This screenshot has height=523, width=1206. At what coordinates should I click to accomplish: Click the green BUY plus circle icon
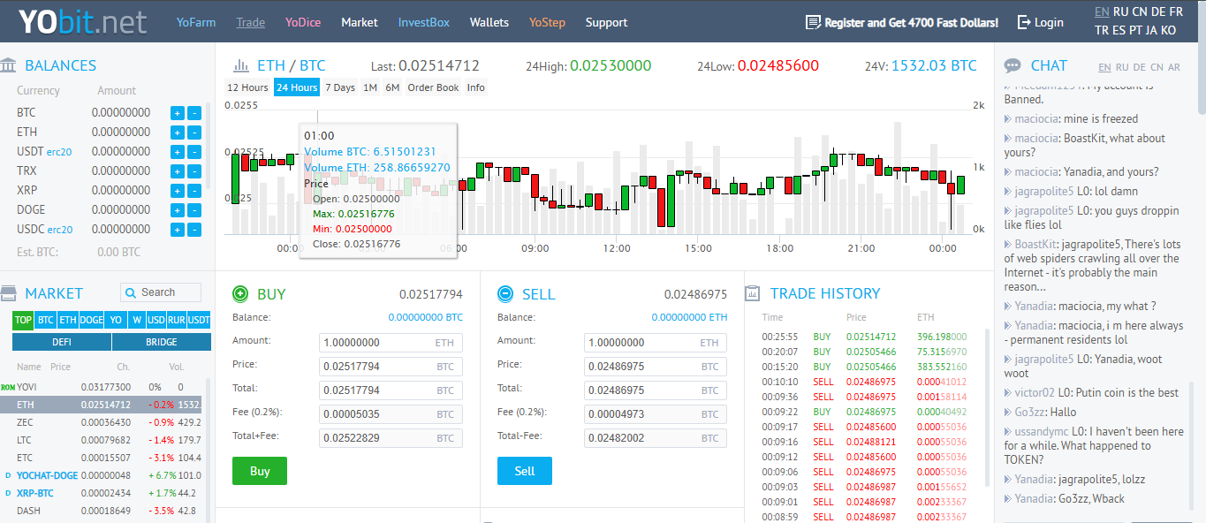pos(240,294)
